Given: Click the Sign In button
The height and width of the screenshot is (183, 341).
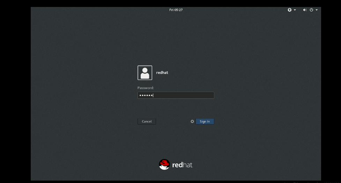Looking at the screenshot, I should (205, 121).
